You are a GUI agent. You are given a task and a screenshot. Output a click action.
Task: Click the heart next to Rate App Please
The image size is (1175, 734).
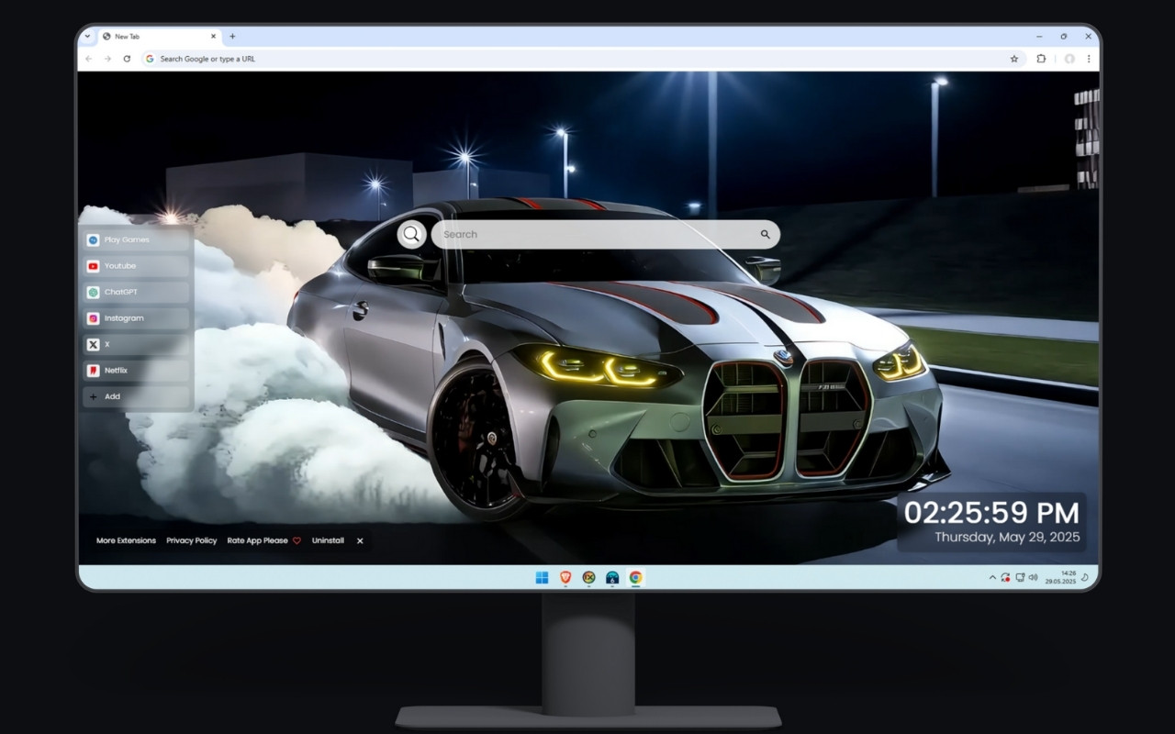click(296, 540)
